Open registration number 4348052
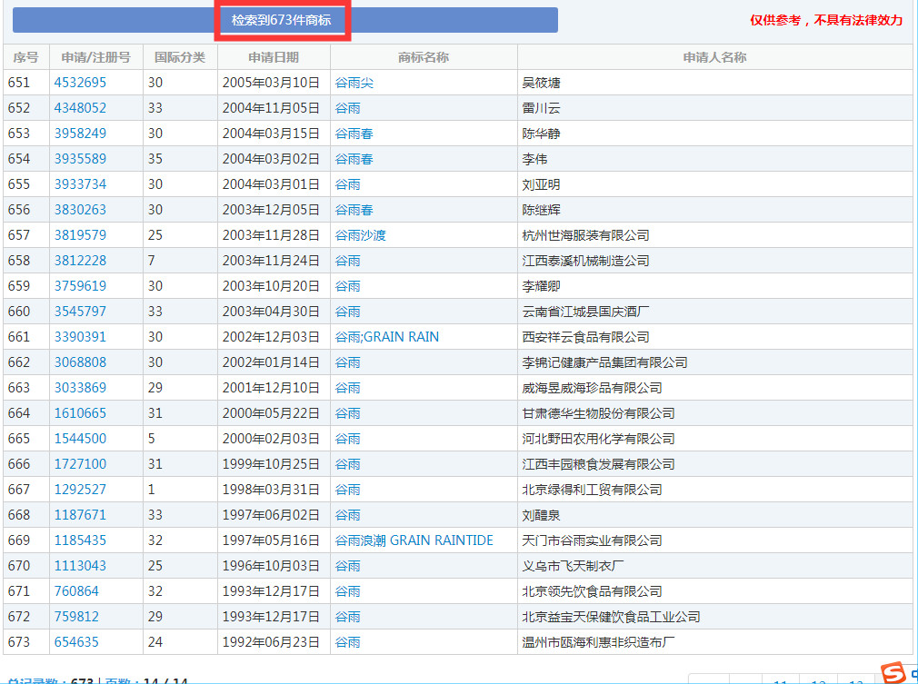 tap(80, 108)
